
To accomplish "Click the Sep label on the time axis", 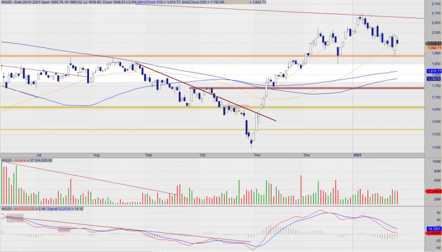I will [x=149, y=154].
